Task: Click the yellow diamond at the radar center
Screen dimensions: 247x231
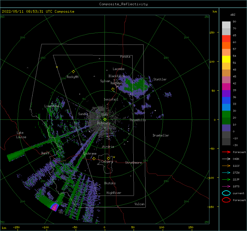Action: [105, 119]
